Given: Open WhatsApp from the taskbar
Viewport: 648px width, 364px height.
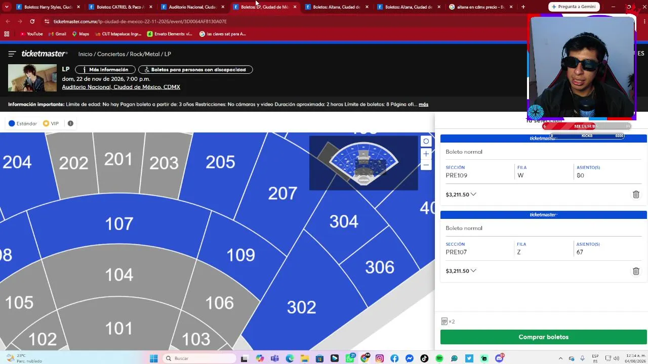Looking at the screenshot, I should [350, 358].
